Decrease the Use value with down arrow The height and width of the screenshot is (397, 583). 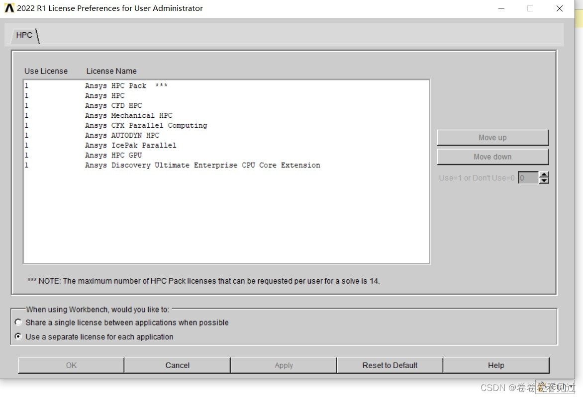tap(544, 181)
